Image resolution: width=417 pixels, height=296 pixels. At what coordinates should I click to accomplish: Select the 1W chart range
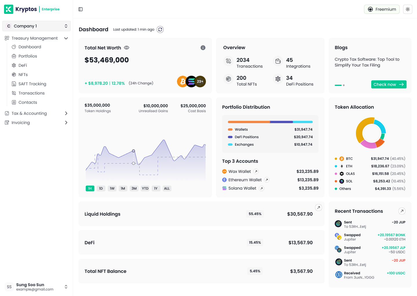(x=112, y=188)
